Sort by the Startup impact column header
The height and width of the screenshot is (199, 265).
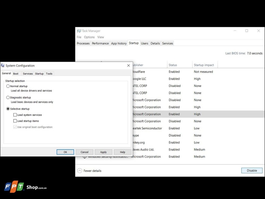(x=205, y=65)
